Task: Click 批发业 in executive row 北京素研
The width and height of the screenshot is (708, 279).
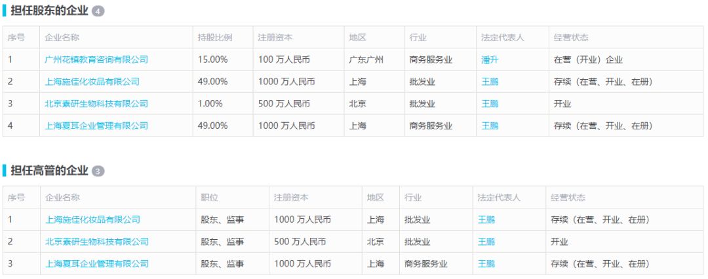Action: (x=417, y=242)
